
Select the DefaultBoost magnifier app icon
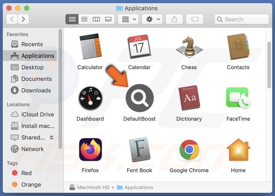point(140,98)
